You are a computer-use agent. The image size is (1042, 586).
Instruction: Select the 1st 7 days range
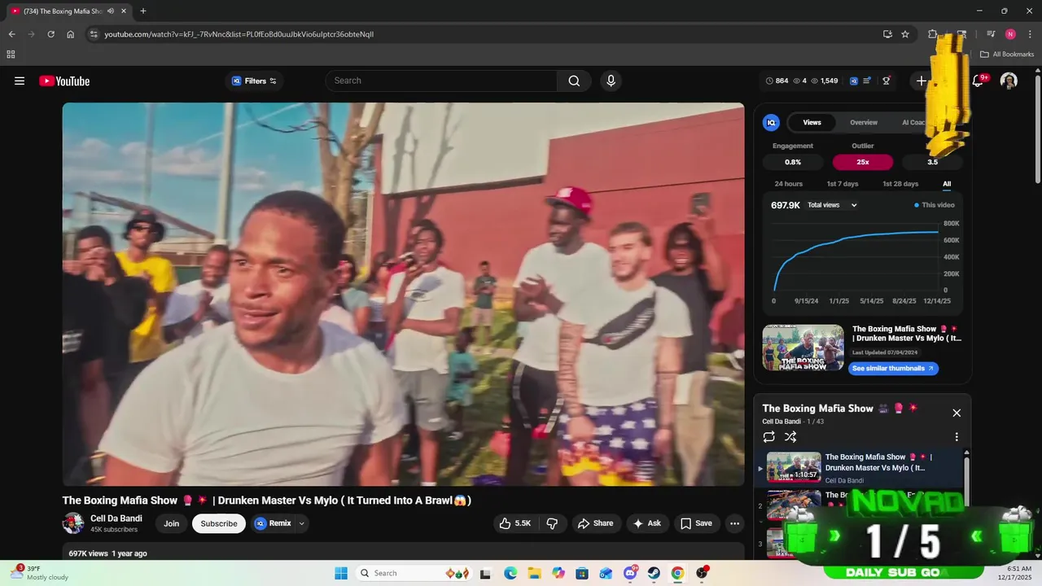point(843,184)
